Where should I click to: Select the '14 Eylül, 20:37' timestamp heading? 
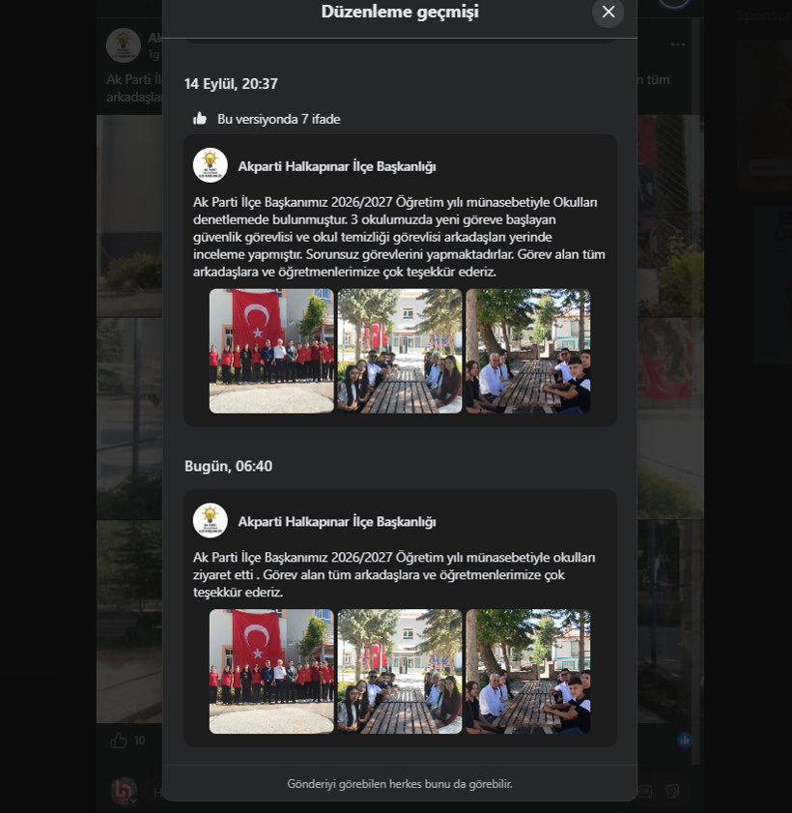[x=231, y=84]
